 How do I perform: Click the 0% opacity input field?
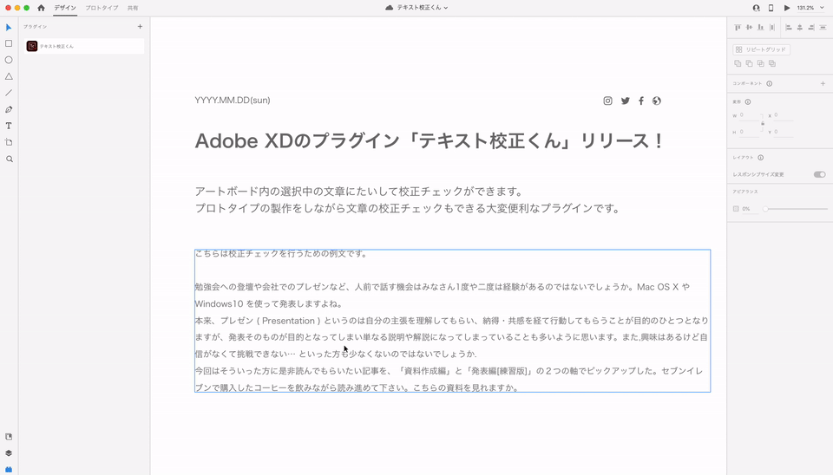(x=750, y=209)
